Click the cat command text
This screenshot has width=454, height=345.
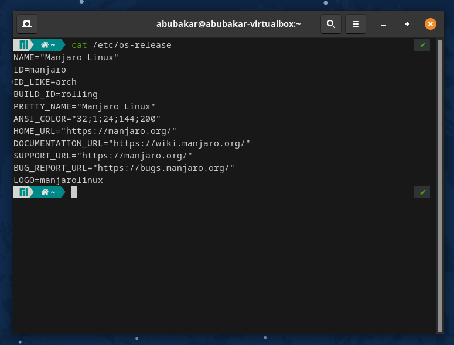[79, 45]
